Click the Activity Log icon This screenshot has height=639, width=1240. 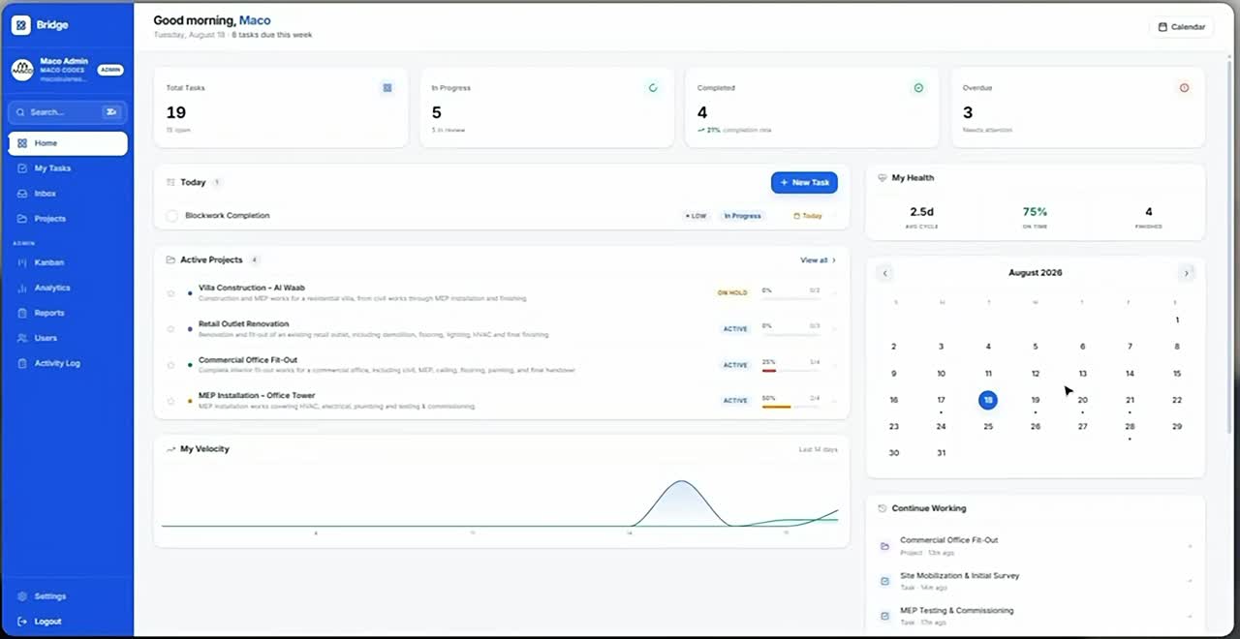pos(22,363)
